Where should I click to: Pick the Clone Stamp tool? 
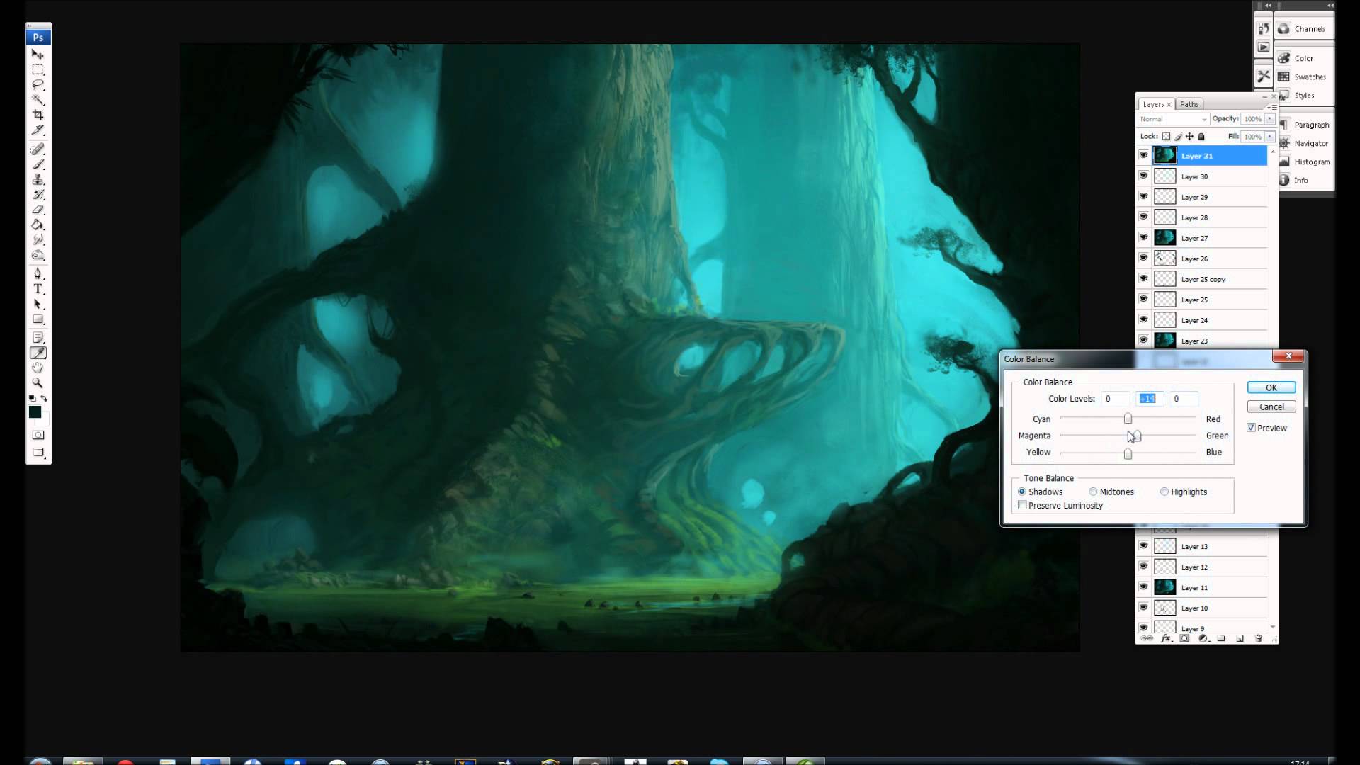pyautogui.click(x=38, y=179)
